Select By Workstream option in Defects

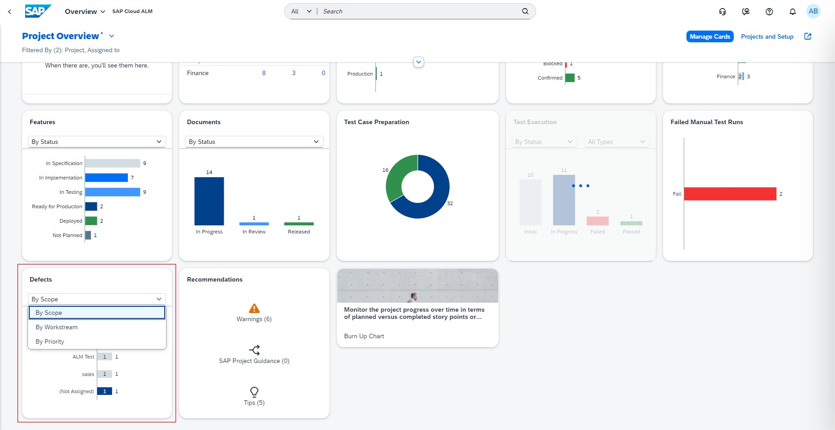coord(57,327)
